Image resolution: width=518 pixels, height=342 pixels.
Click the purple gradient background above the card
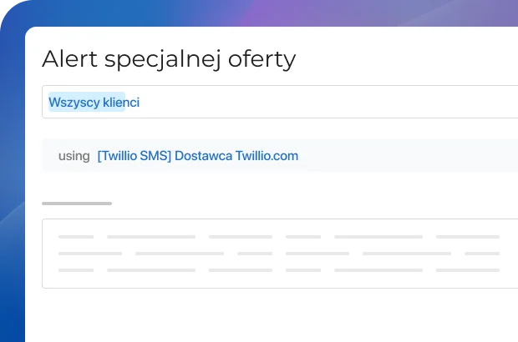pos(292,13)
